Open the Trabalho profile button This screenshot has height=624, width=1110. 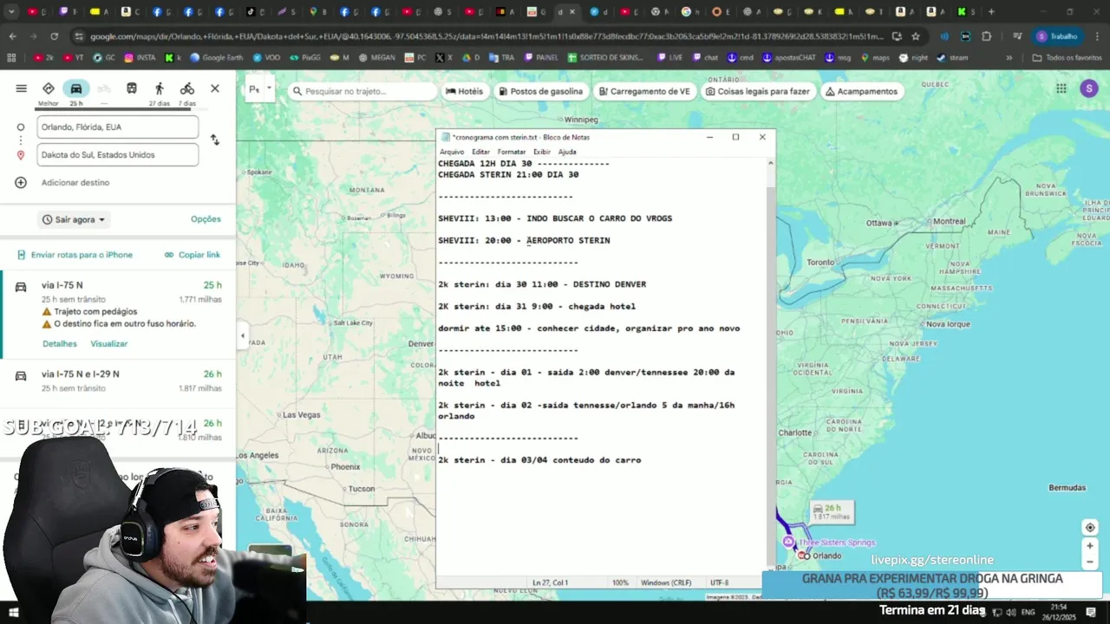point(1058,36)
